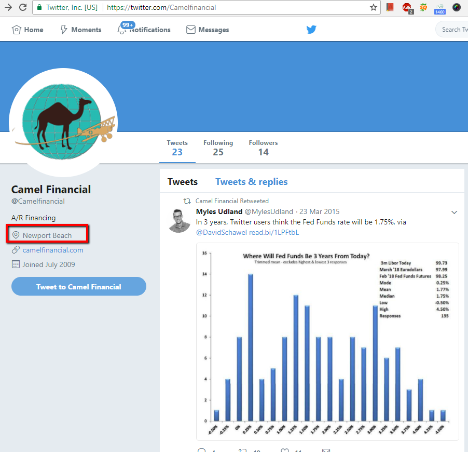Image resolution: width=468 pixels, height=452 pixels.
Task: Open the 23 Mar 2015 tweet timestamp
Action: [320, 211]
